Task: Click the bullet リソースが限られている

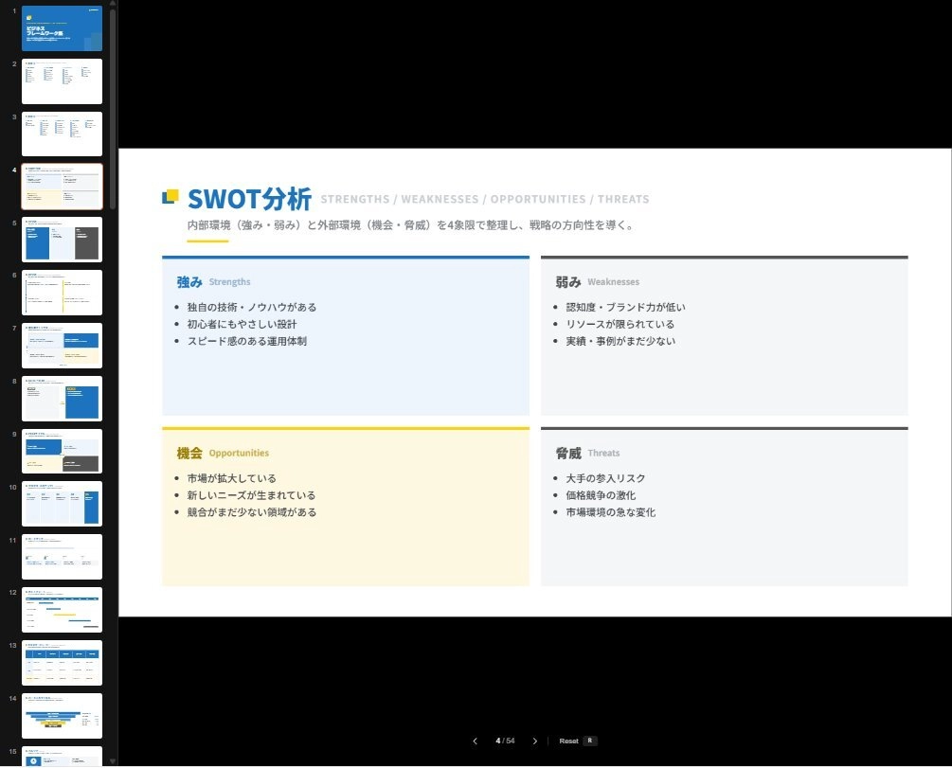Action: (x=620, y=324)
